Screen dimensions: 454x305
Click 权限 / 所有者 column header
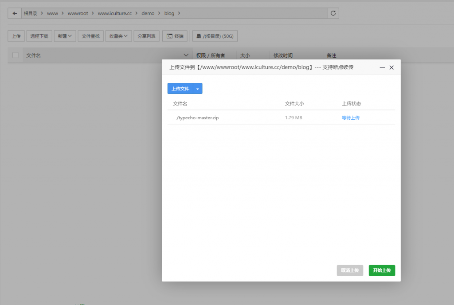click(211, 55)
